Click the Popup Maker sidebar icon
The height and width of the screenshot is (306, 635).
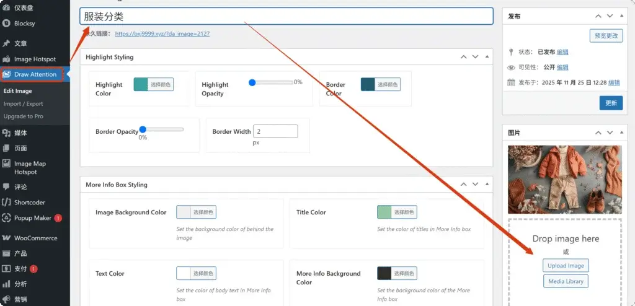click(x=6, y=218)
